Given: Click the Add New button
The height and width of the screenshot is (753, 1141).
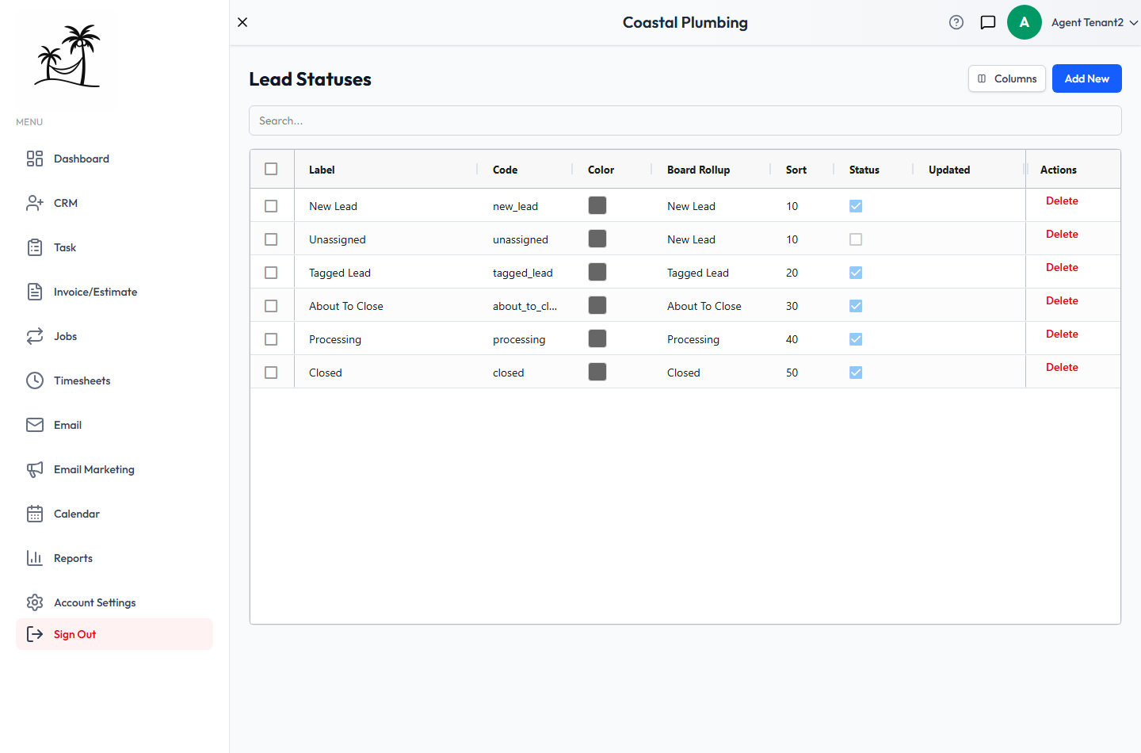Looking at the screenshot, I should pyautogui.click(x=1087, y=78).
